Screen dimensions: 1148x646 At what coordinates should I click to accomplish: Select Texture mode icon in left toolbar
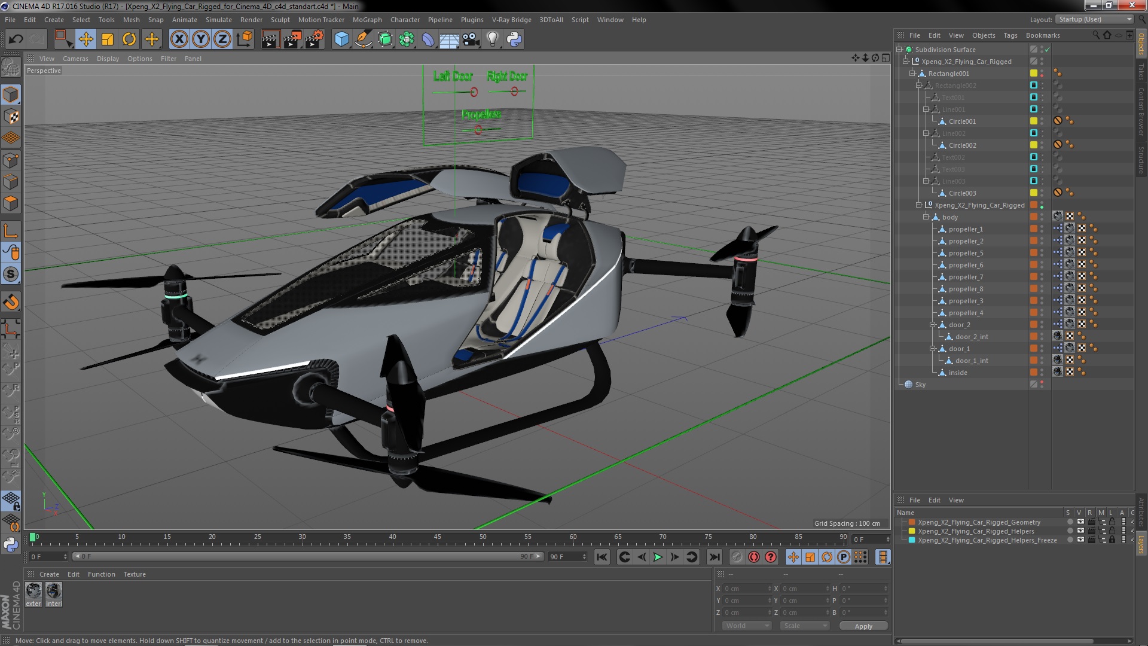[x=11, y=117]
